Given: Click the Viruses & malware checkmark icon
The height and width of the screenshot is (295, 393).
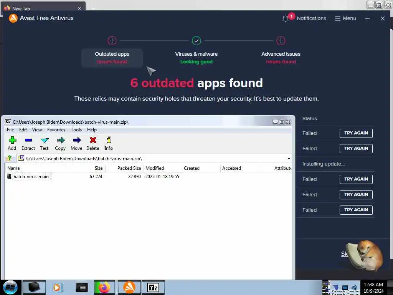Looking at the screenshot, I should coord(196,41).
